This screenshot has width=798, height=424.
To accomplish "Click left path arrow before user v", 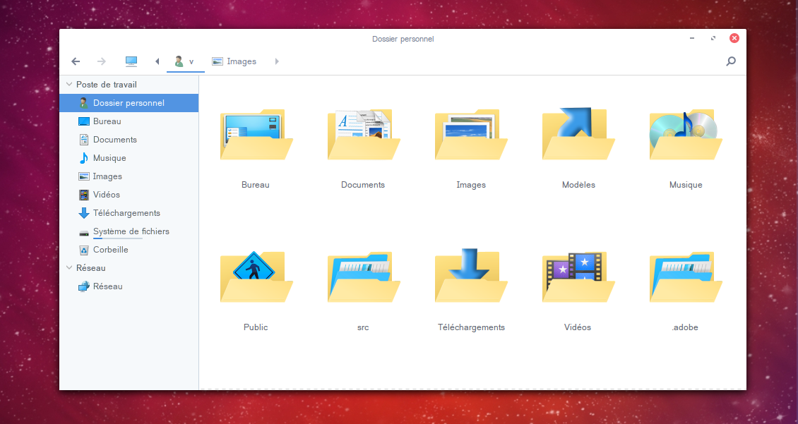I will 157,61.
